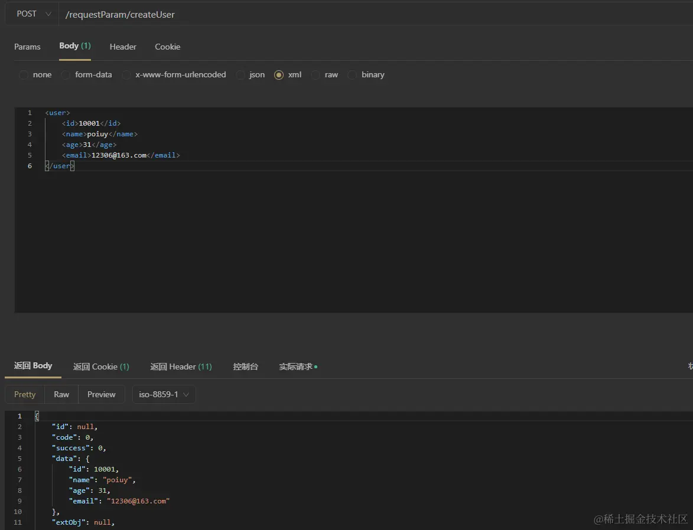Click the "code": 0 response line

(73, 437)
